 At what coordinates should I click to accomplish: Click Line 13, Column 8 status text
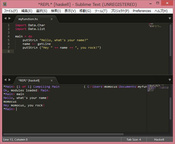[x=15, y=139]
